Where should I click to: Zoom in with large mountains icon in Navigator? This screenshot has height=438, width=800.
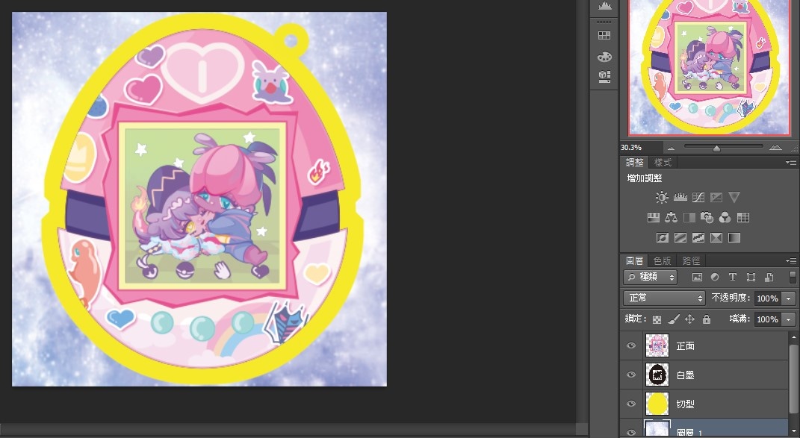coord(775,147)
